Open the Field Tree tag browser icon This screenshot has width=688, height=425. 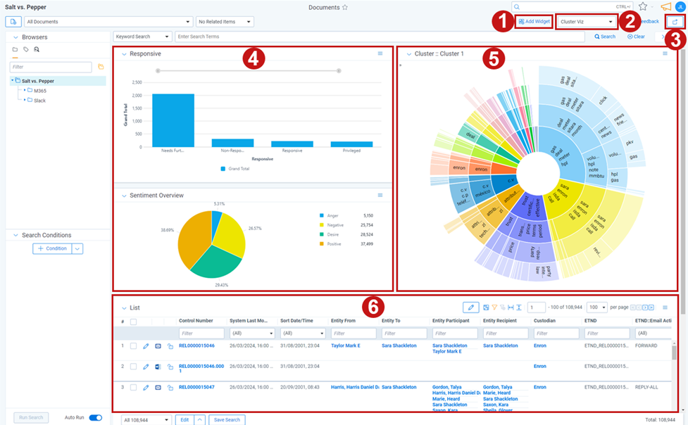[26, 49]
